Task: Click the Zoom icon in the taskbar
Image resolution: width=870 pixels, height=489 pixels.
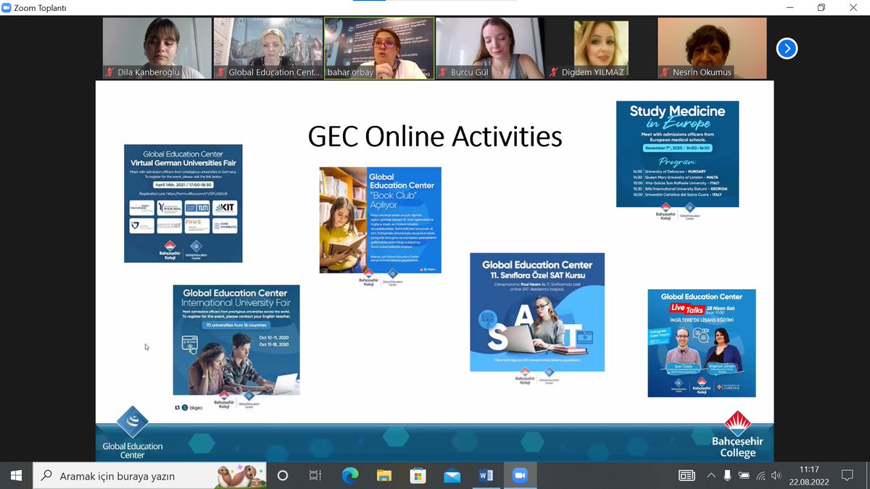Action: (520, 476)
